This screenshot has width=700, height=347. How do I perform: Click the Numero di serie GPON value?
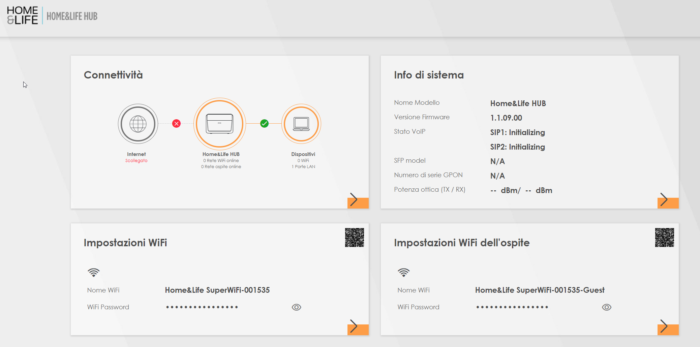coord(497,176)
